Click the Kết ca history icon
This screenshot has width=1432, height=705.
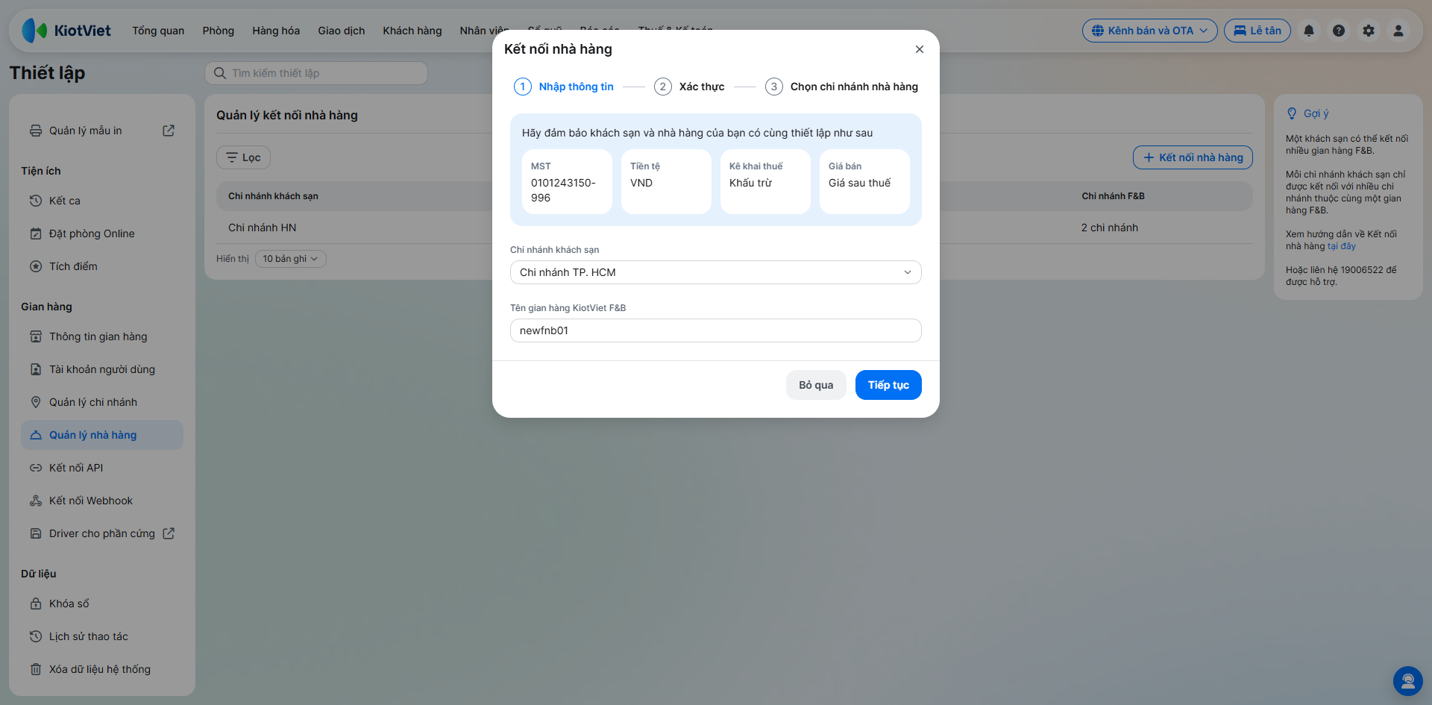[x=36, y=201]
